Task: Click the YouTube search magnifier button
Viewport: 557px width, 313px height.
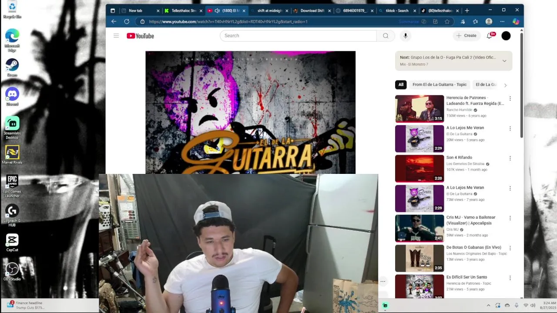Action: coord(386,36)
